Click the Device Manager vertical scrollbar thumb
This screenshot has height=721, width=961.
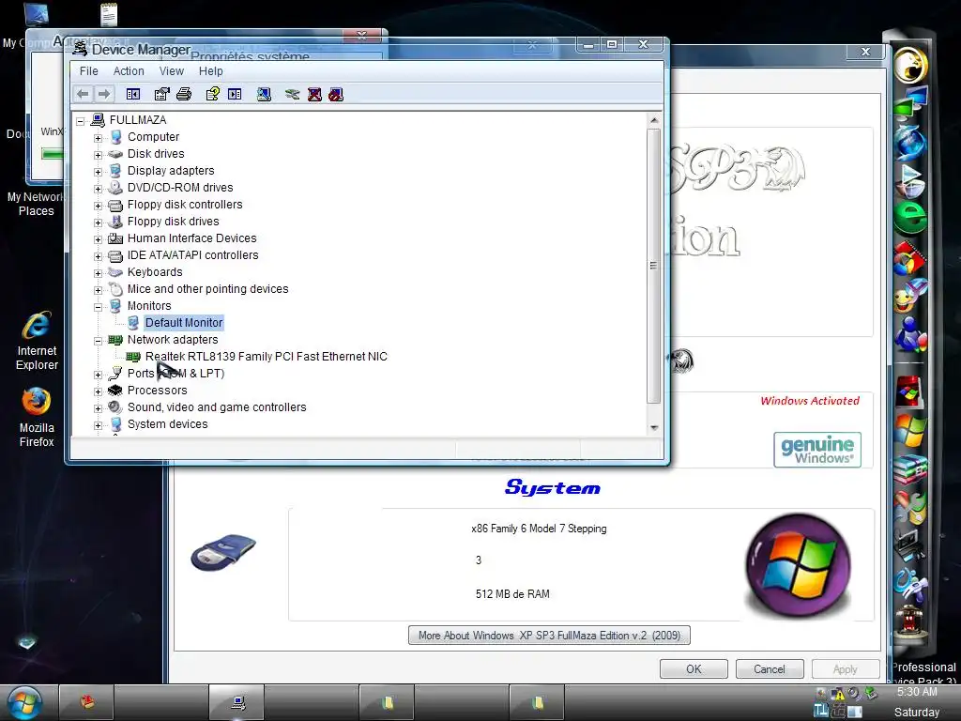tap(654, 266)
